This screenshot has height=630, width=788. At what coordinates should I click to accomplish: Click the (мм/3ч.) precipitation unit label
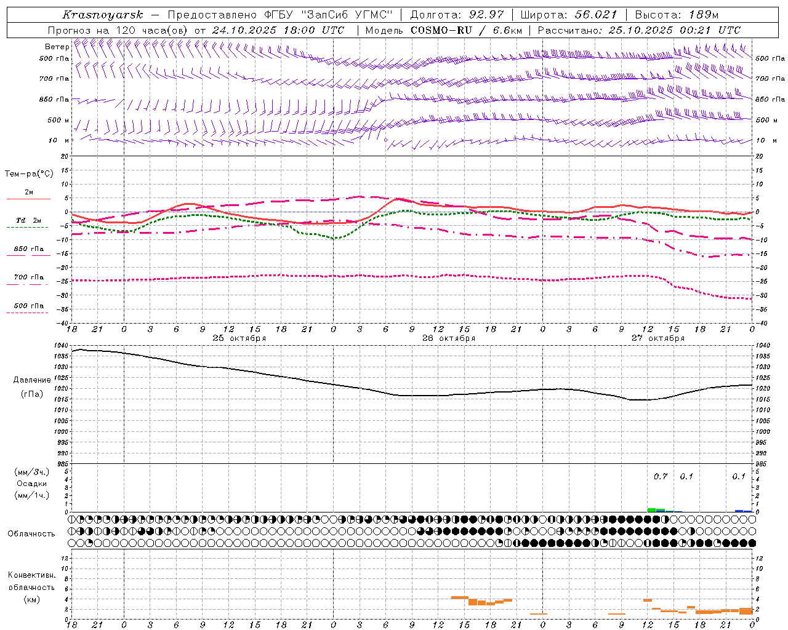point(32,472)
